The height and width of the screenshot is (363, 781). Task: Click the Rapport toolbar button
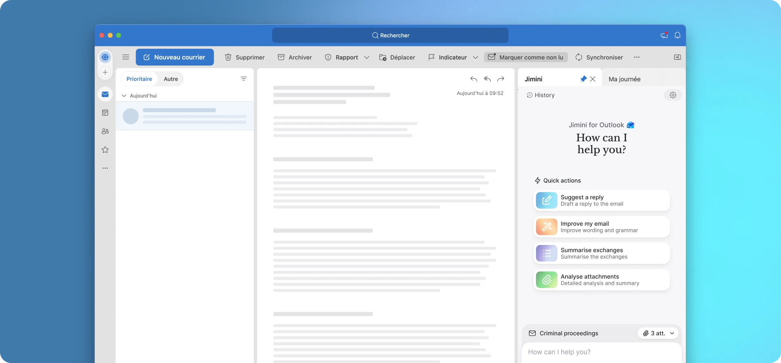point(342,57)
